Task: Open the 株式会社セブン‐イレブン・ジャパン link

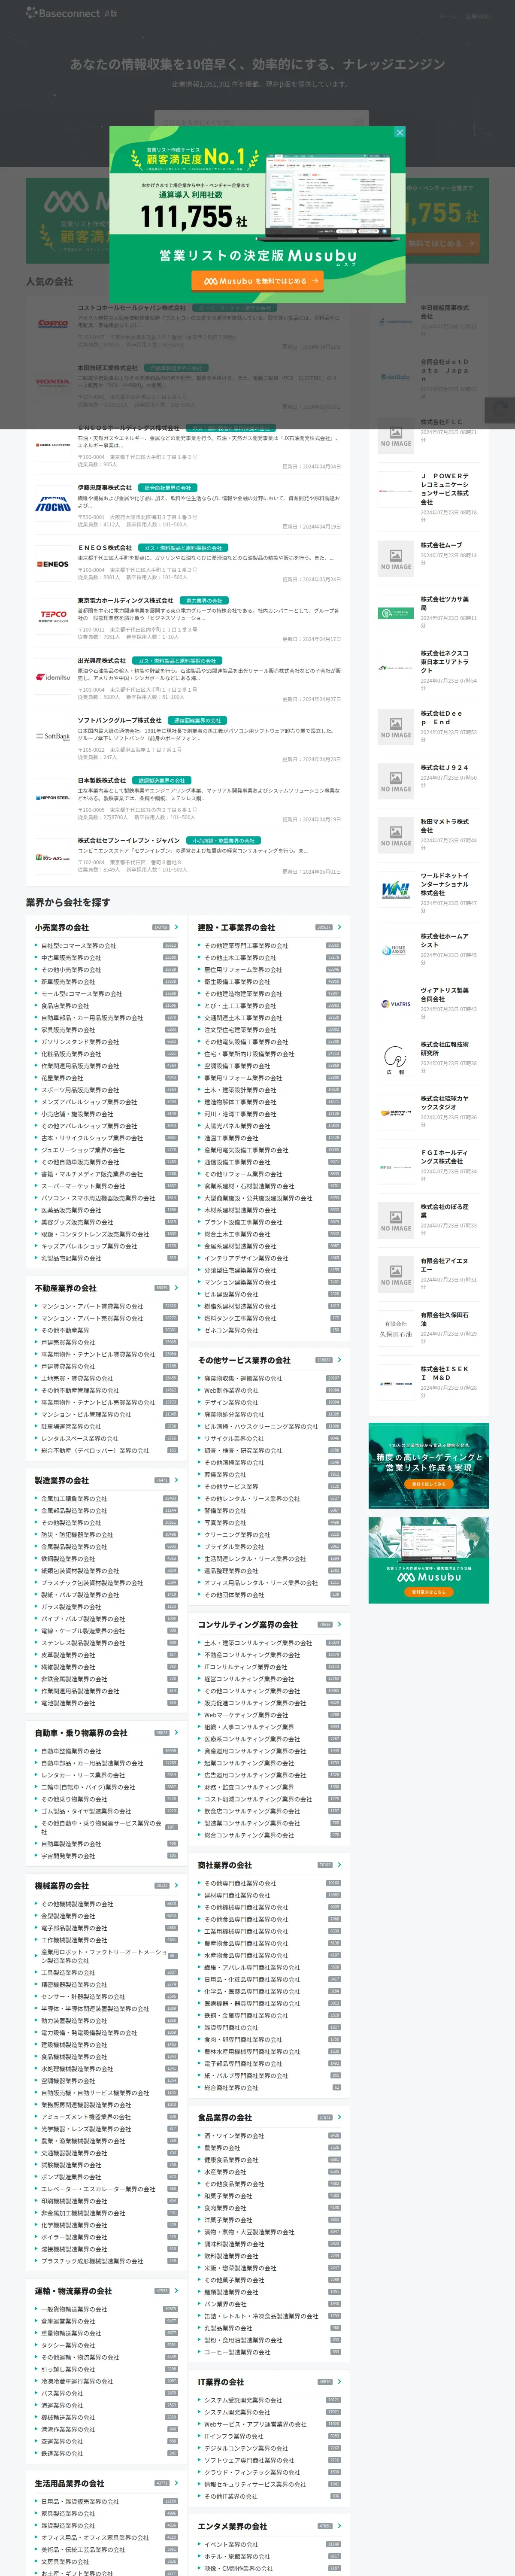Action: pyautogui.click(x=129, y=840)
